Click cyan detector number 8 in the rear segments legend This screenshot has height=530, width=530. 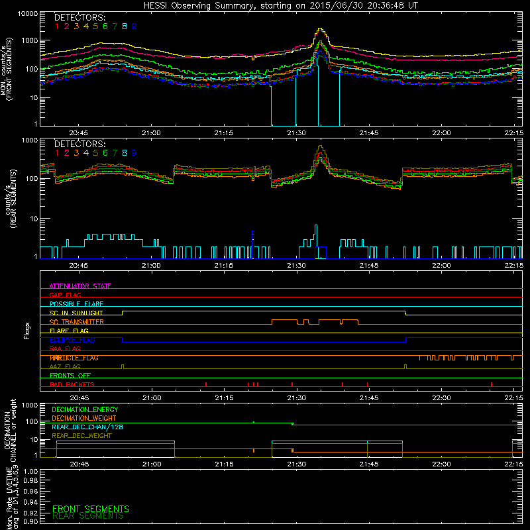point(125,153)
